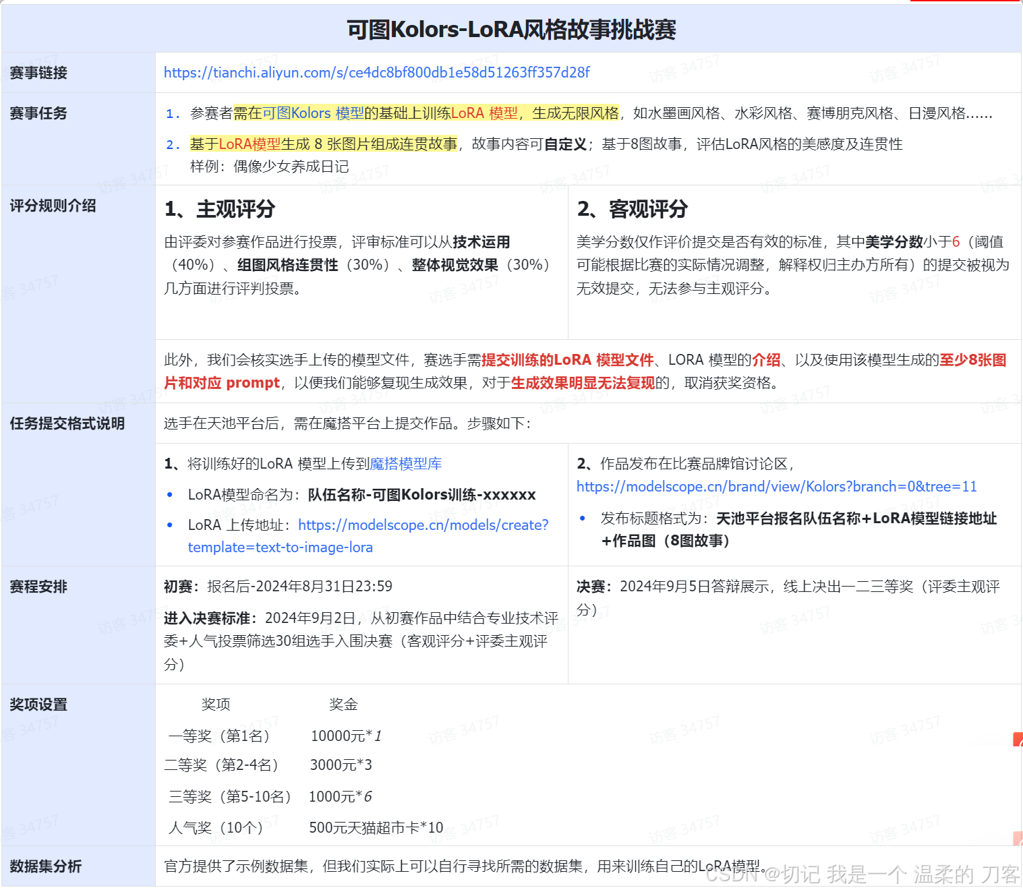This screenshot has width=1023, height=892.
Task: Click the 奖项设置 row label
Action: 38,705
